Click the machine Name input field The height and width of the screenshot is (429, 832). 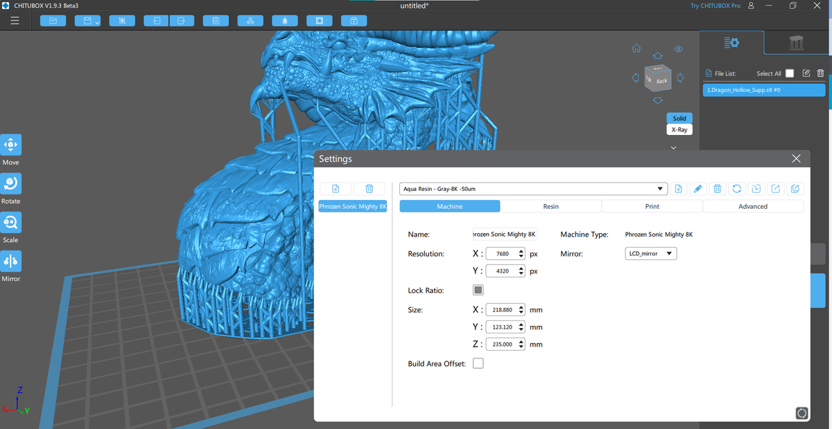(505, 235)
